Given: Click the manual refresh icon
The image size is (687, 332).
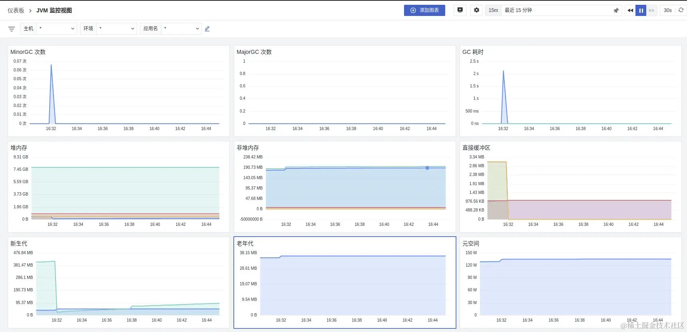Looking at the screenshot, I should pos(681,10).
